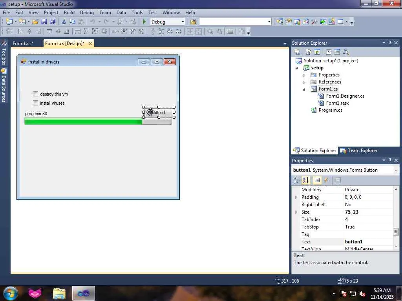Image resolution: width=402 pixels, height=301 pixels.
Task: Close the Form1.cs [Design] tab
Action: coord(90,44)
